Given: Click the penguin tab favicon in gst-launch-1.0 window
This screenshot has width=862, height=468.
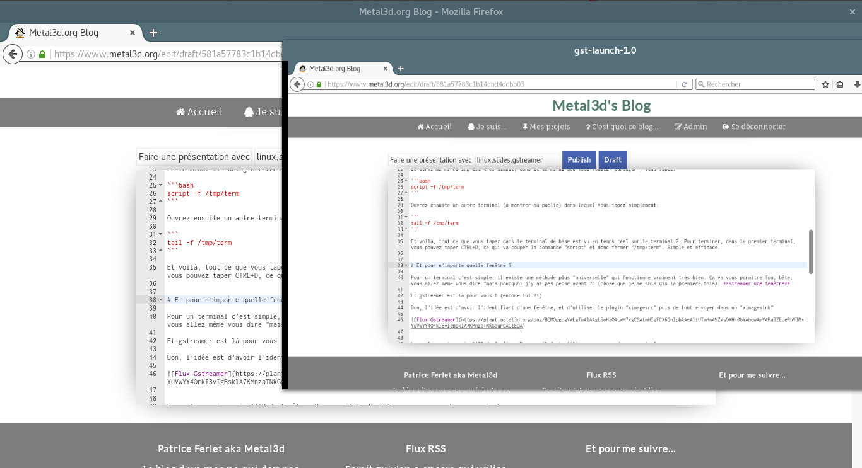Looking at the screenshot, I should [x=303, y=68].
